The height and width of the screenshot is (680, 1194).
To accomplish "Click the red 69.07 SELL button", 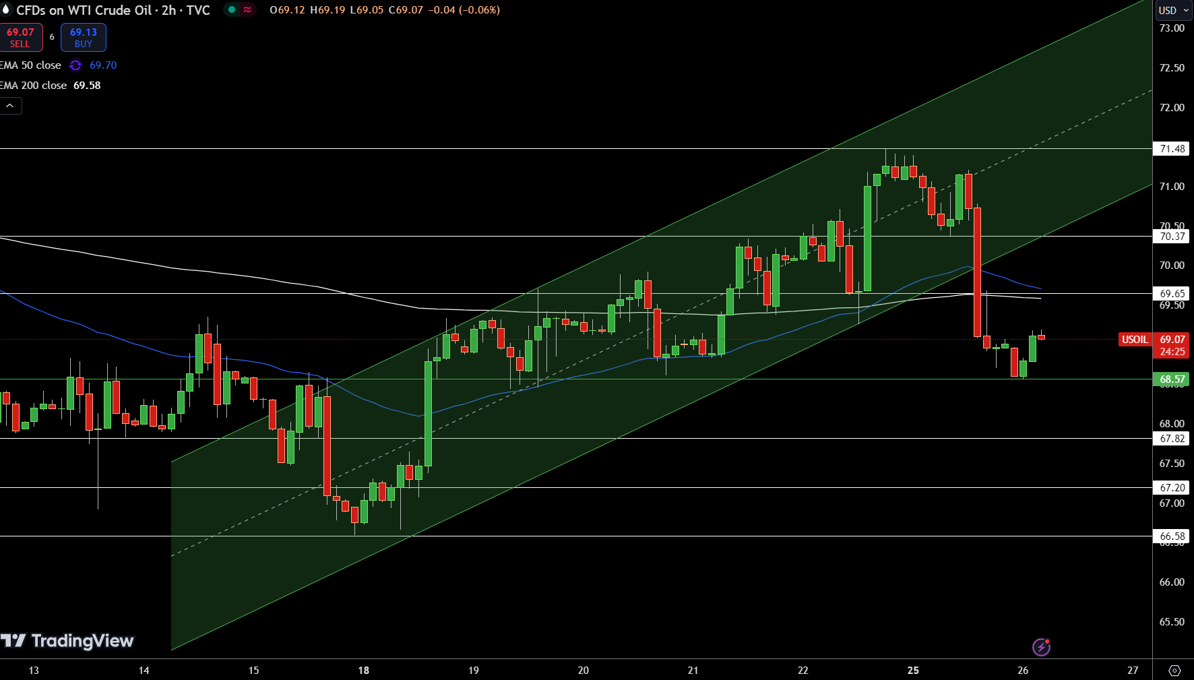I will pyautogui.click(x=21, y=38).
